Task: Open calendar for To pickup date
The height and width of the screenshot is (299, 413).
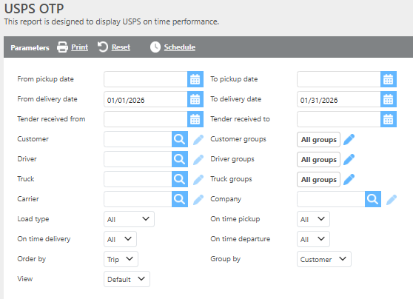Action: pyautogui.click(x=389, y=79)
